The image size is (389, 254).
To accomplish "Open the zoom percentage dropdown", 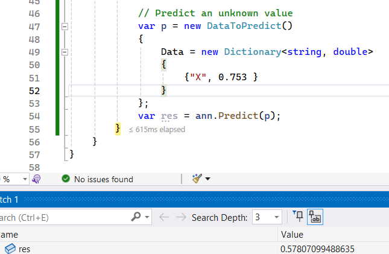I will [x=25, y=179].
